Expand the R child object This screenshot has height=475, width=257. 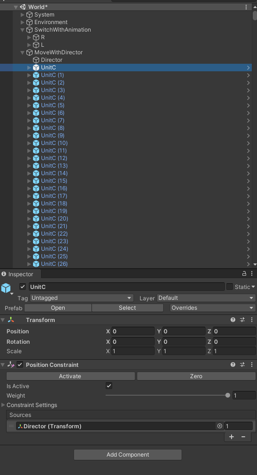point(29,37)
